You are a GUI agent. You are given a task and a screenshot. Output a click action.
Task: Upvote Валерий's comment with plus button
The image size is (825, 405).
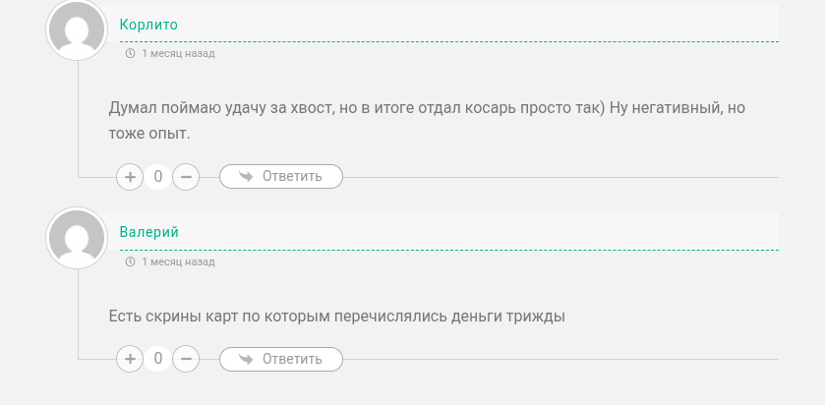coord(130,359)
